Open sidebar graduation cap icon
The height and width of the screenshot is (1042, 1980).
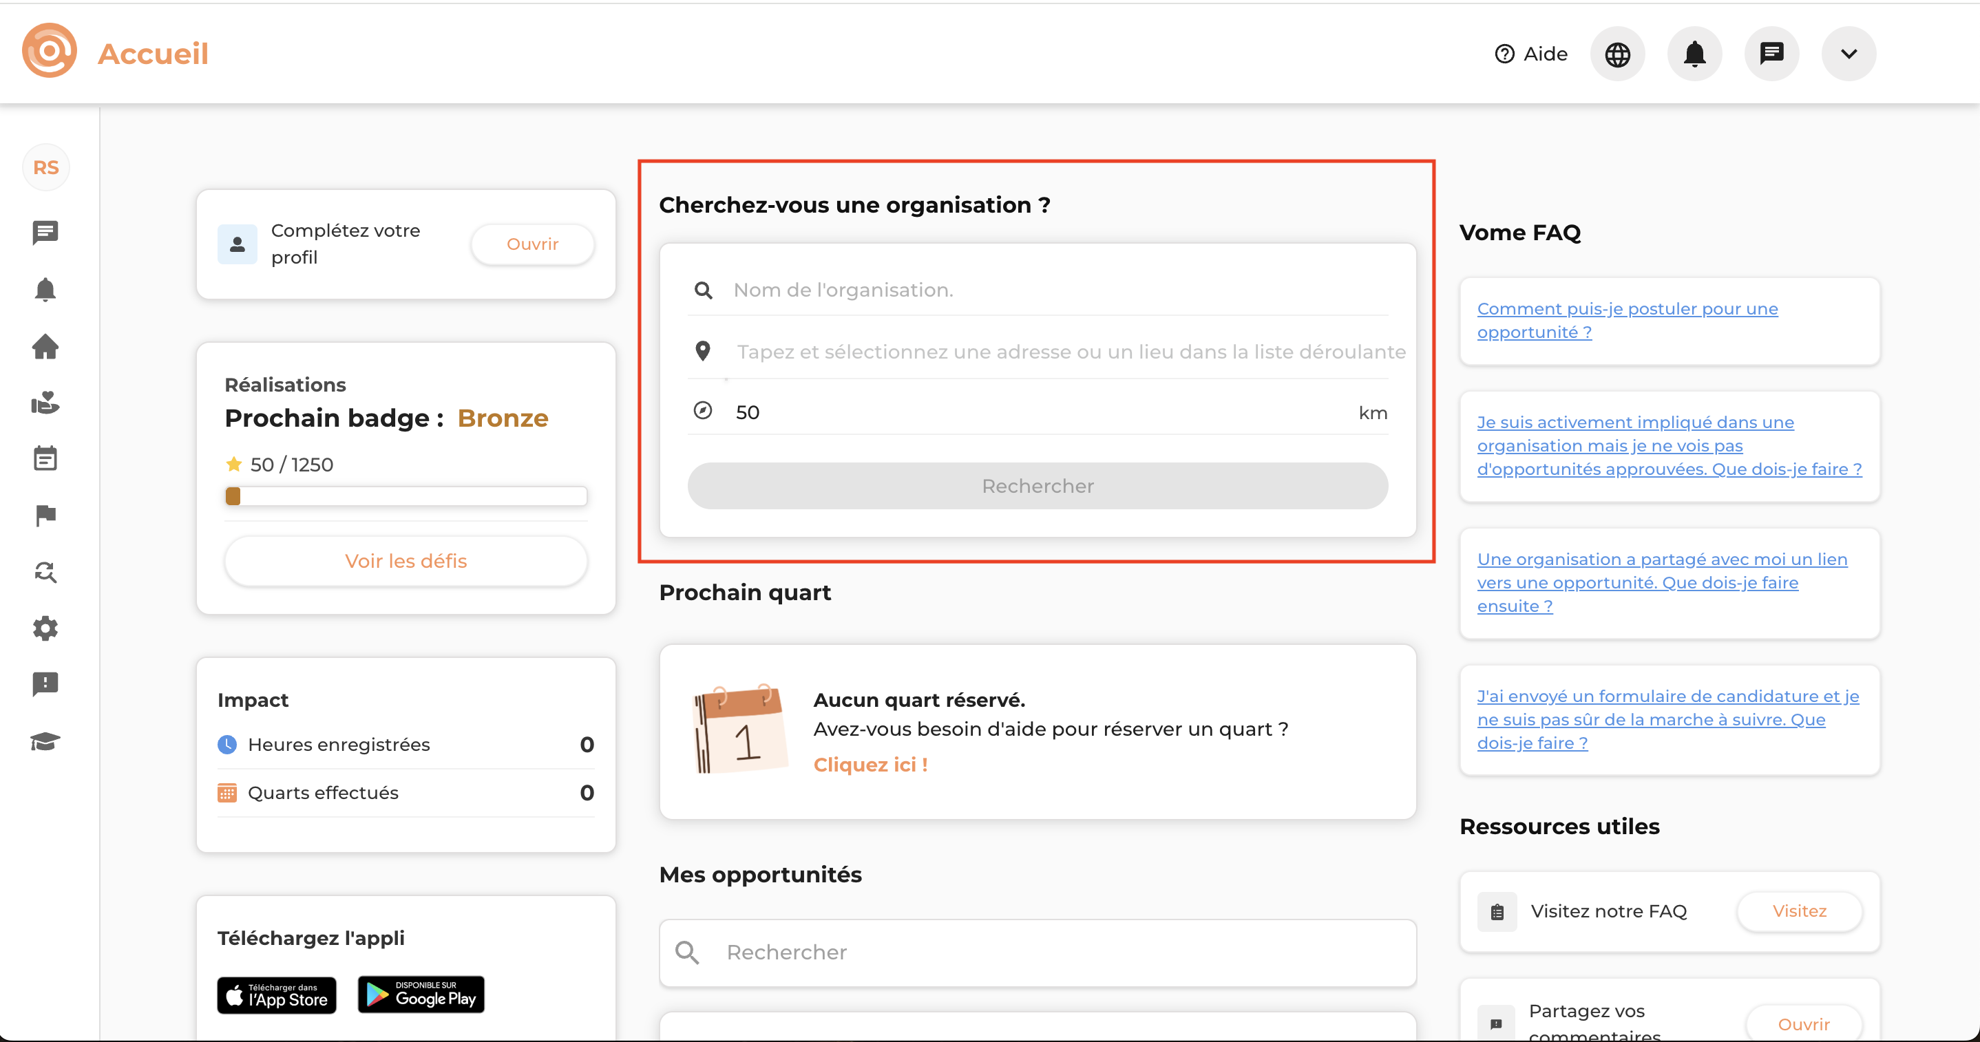coord(45,741)
